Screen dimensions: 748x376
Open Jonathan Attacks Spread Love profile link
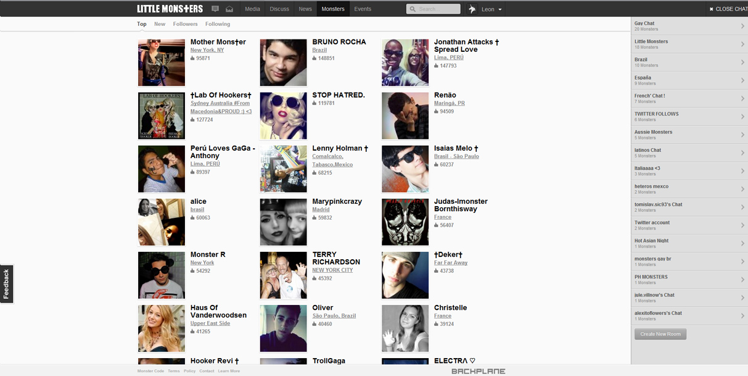click(466, 46)
